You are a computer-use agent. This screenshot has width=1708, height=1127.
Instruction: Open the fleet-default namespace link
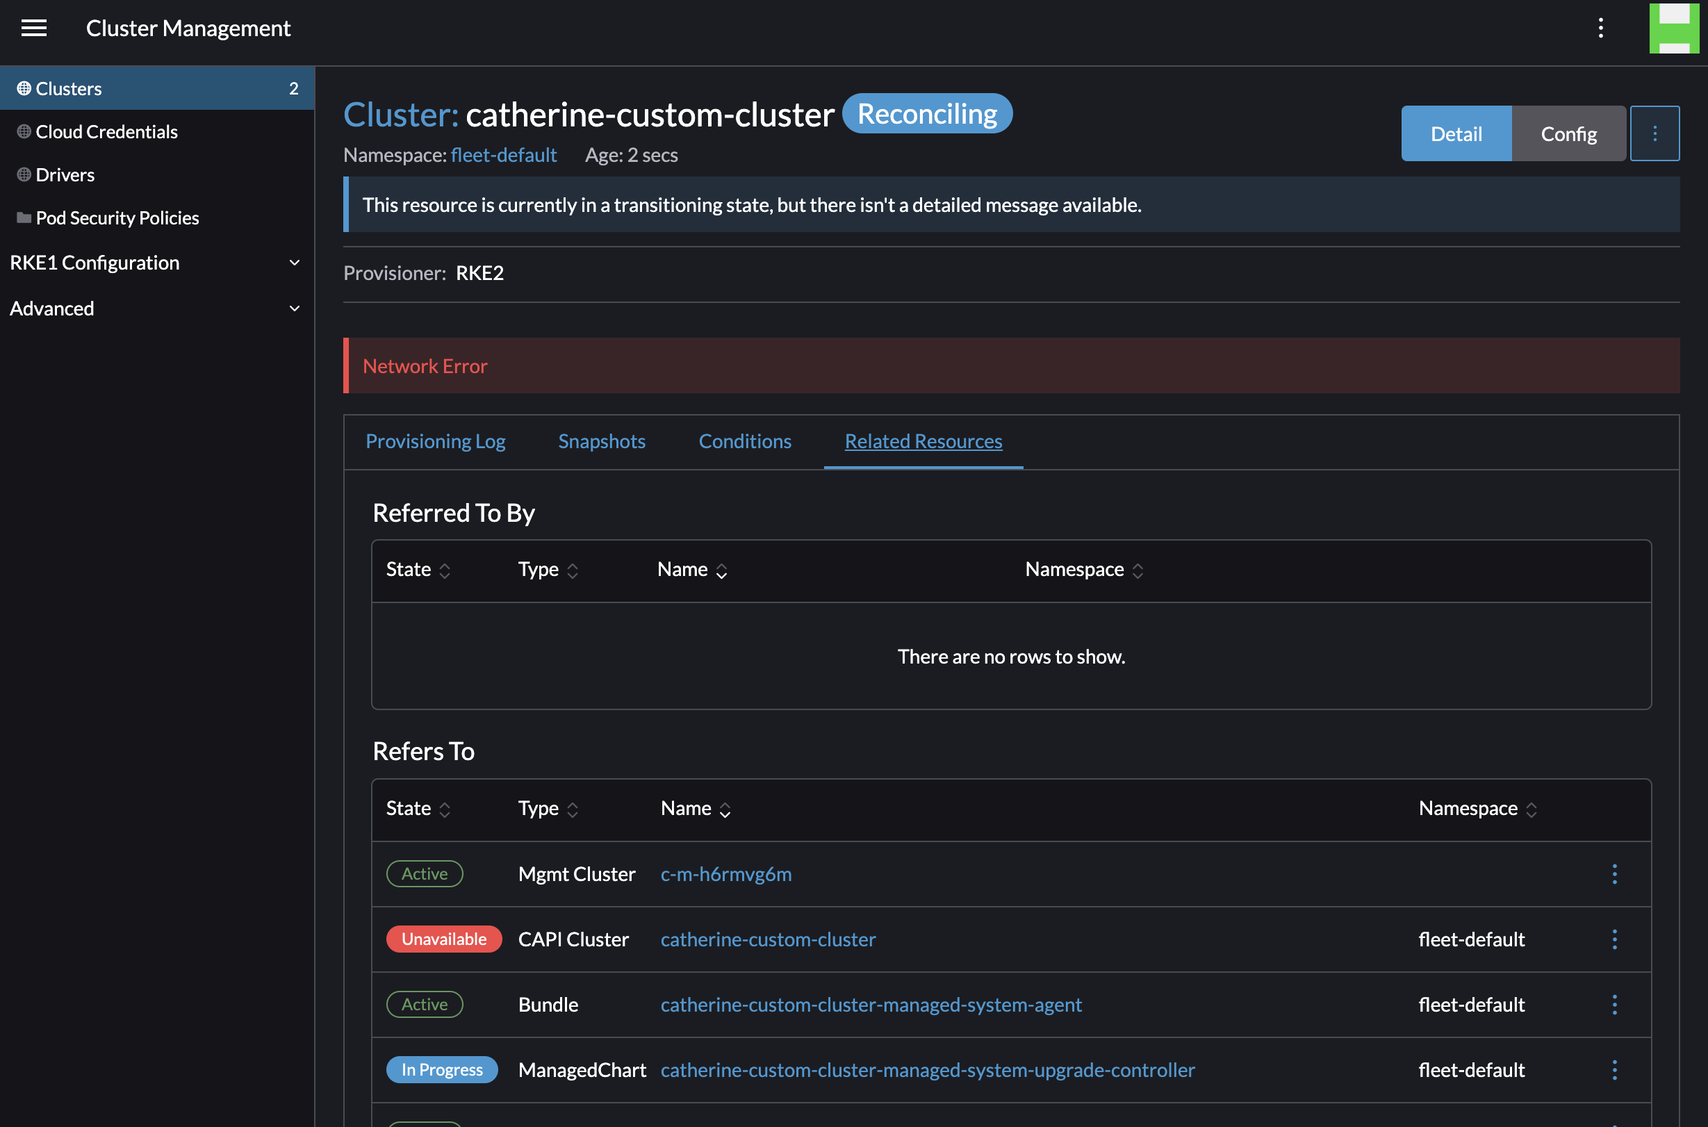tap(503, 154)
